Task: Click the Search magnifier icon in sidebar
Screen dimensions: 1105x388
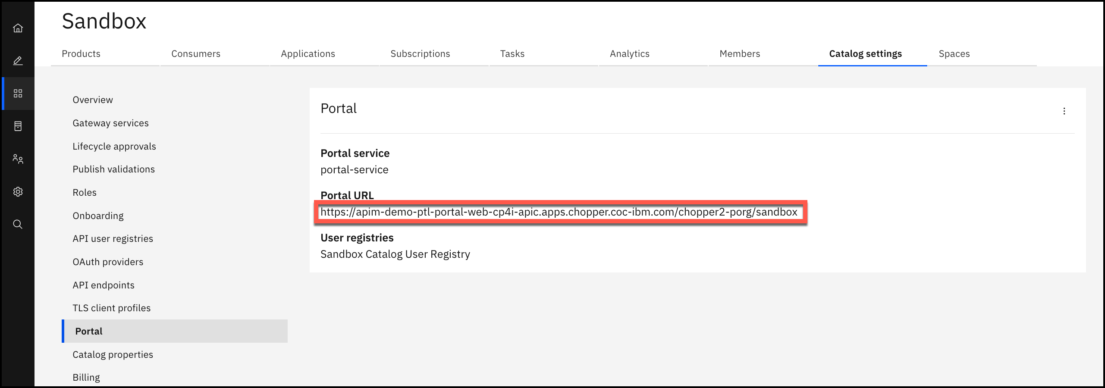Action: [x=18, y=224]
